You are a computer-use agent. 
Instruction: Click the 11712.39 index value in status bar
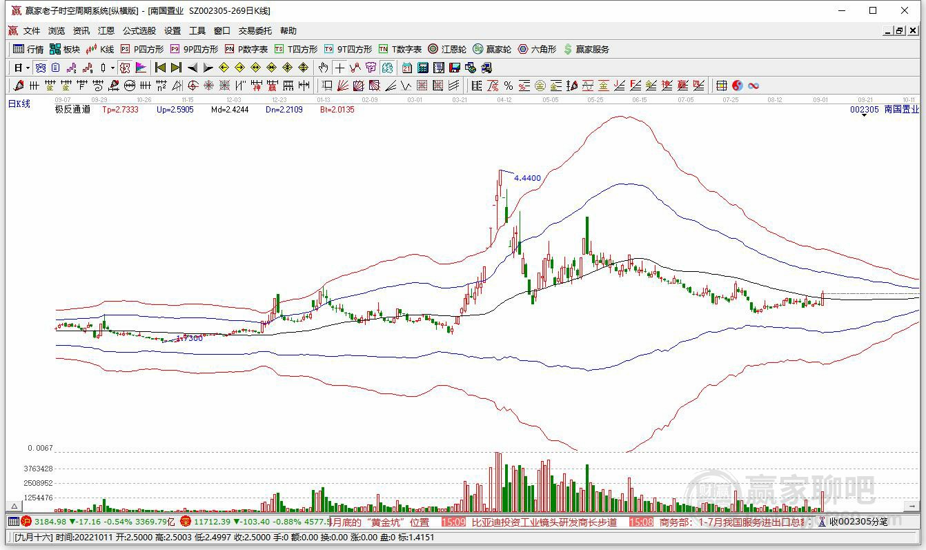pyautogui.click(x=212, y=522)
